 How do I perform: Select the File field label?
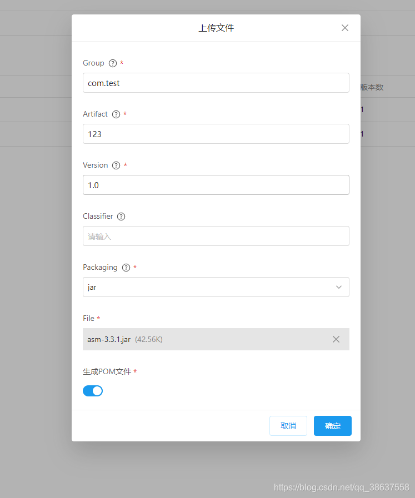coord(89,318)
